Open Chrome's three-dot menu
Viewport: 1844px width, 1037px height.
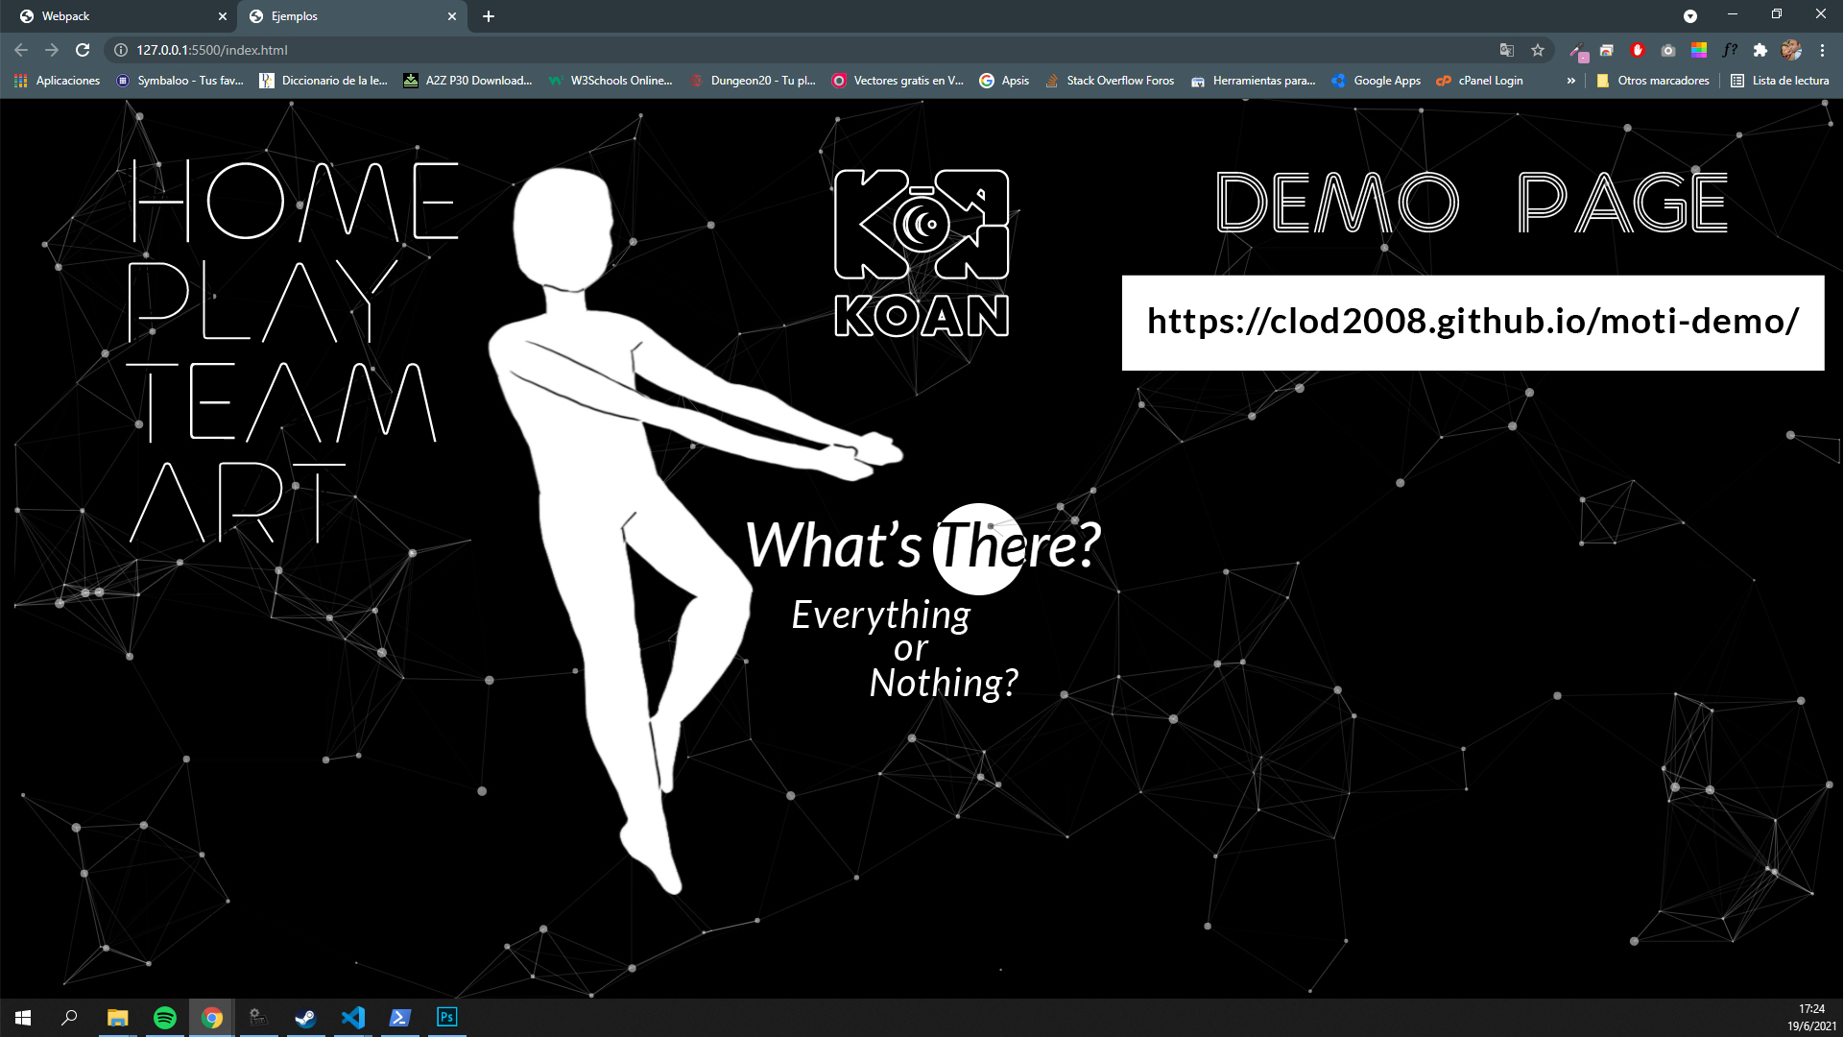[1824, 50]
